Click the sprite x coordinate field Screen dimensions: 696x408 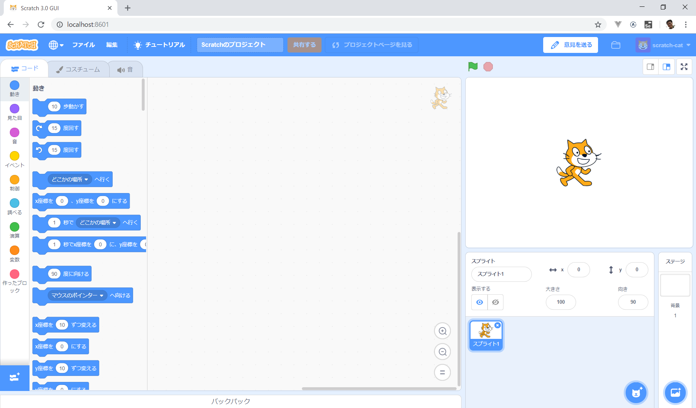pyautogui.click(x=579, y=270)
